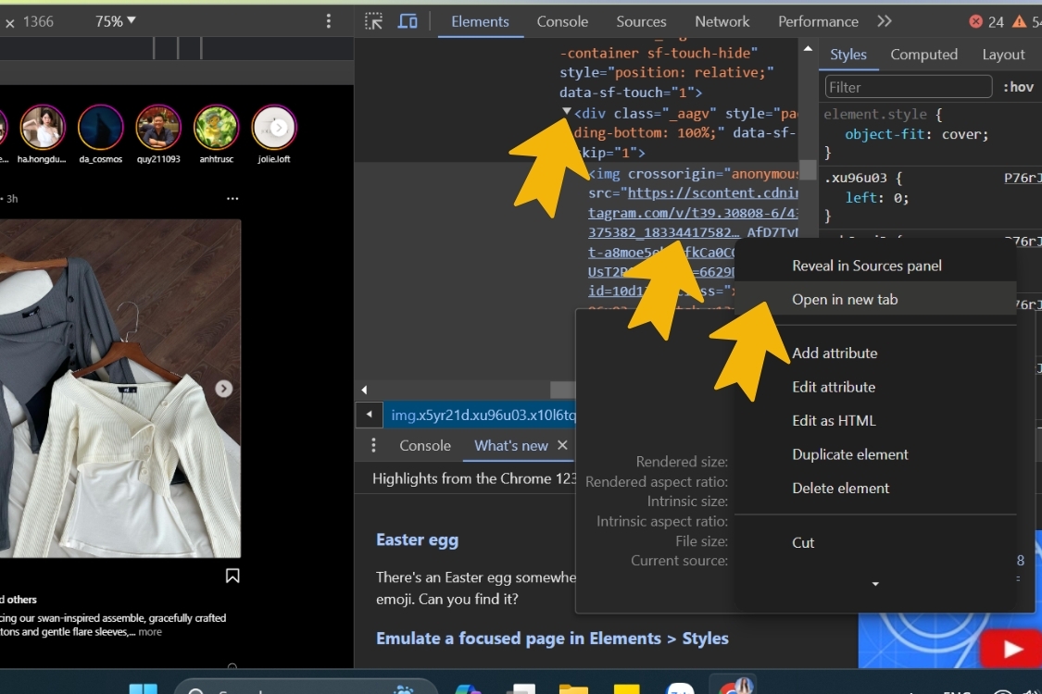Screen dimensions: 1042x694
Task: Toggle the :hov element state button
Action: pyautogui.click(x=1018, y=87)
